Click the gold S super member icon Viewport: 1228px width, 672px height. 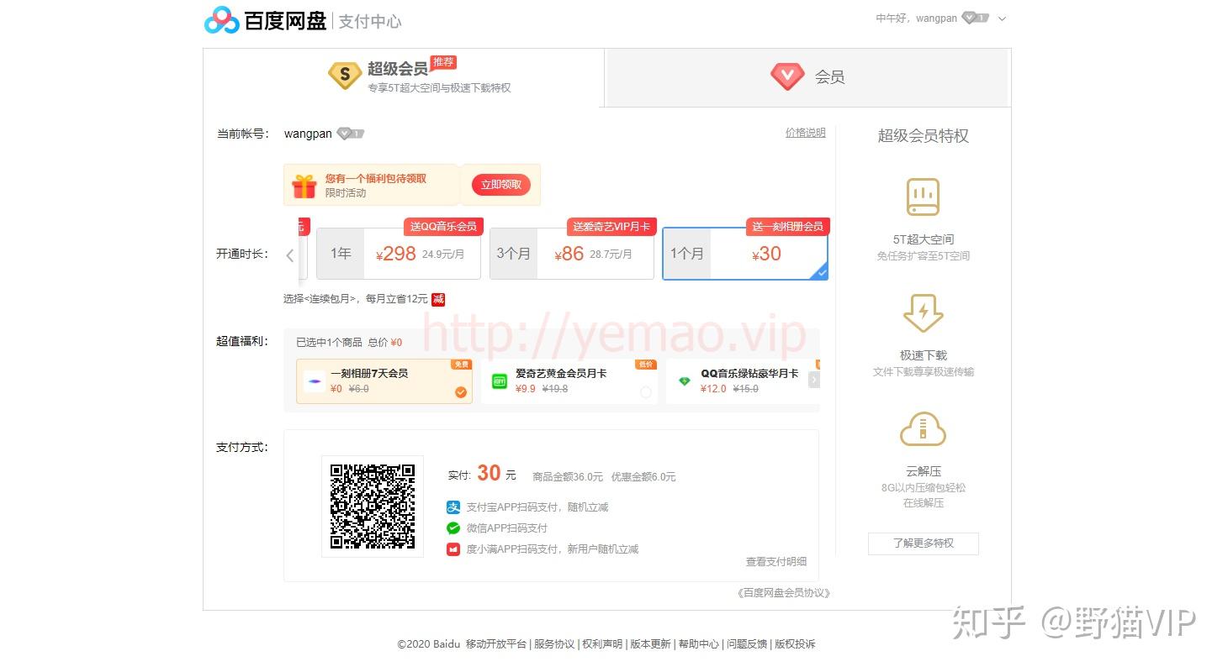[345, 76]
